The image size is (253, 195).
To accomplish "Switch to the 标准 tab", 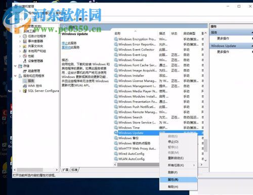I will 74,170.
